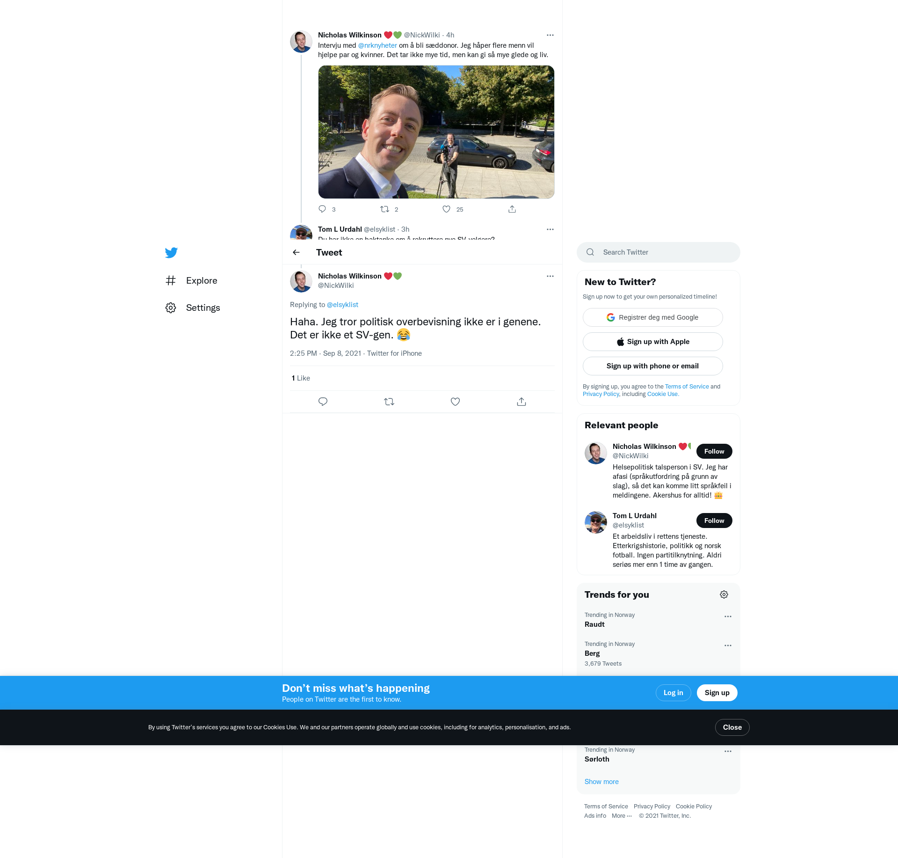Like the main SV-gen tweet
The width and height of the screenshot is (898, 858).
455,402
